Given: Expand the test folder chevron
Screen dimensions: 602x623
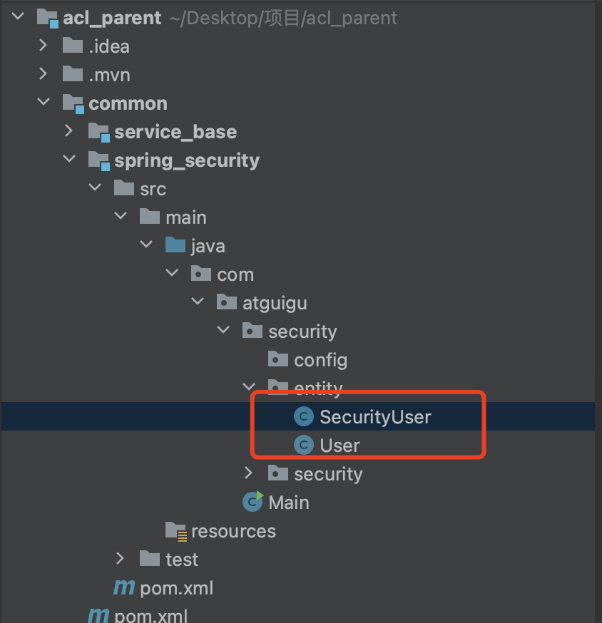Looking at the screenshot, I should pos(120,560).
